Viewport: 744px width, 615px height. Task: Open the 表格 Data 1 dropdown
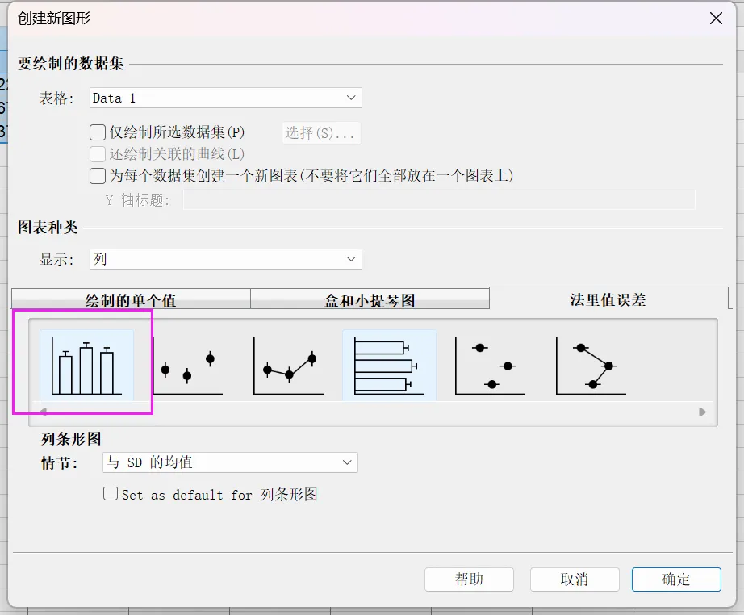[x=226, y=98]
